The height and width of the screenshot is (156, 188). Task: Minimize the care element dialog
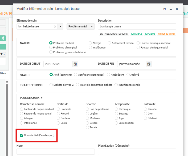coord(171,9)
